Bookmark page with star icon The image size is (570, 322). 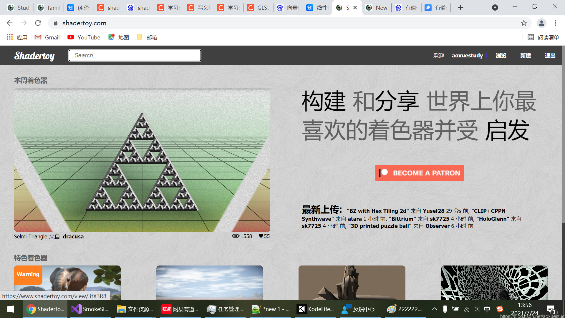523,23
